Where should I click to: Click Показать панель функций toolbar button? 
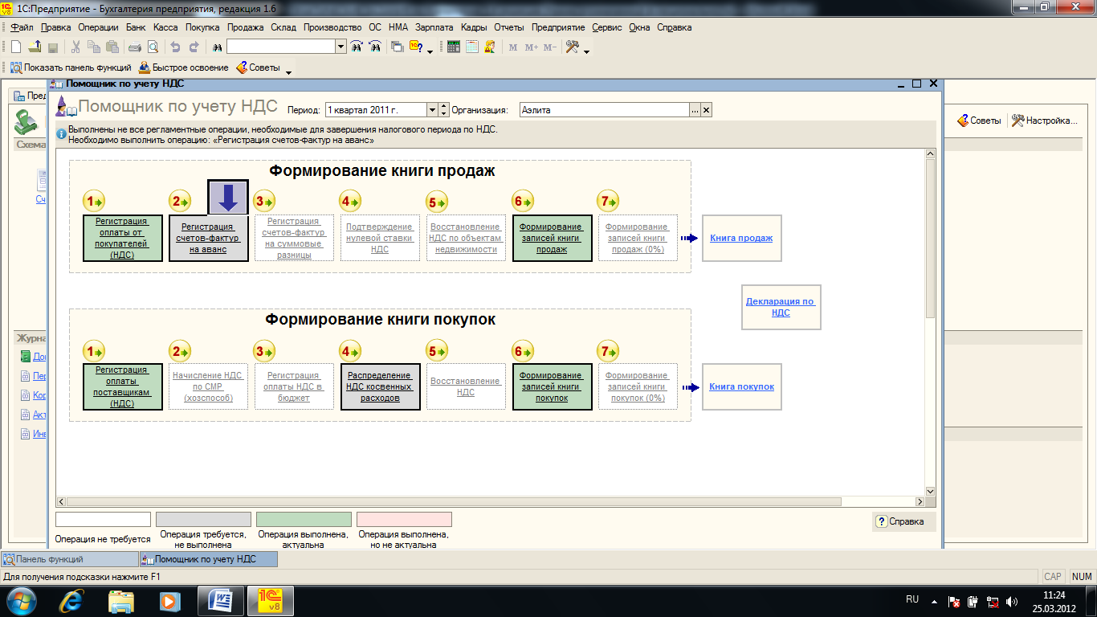[71, 67]
